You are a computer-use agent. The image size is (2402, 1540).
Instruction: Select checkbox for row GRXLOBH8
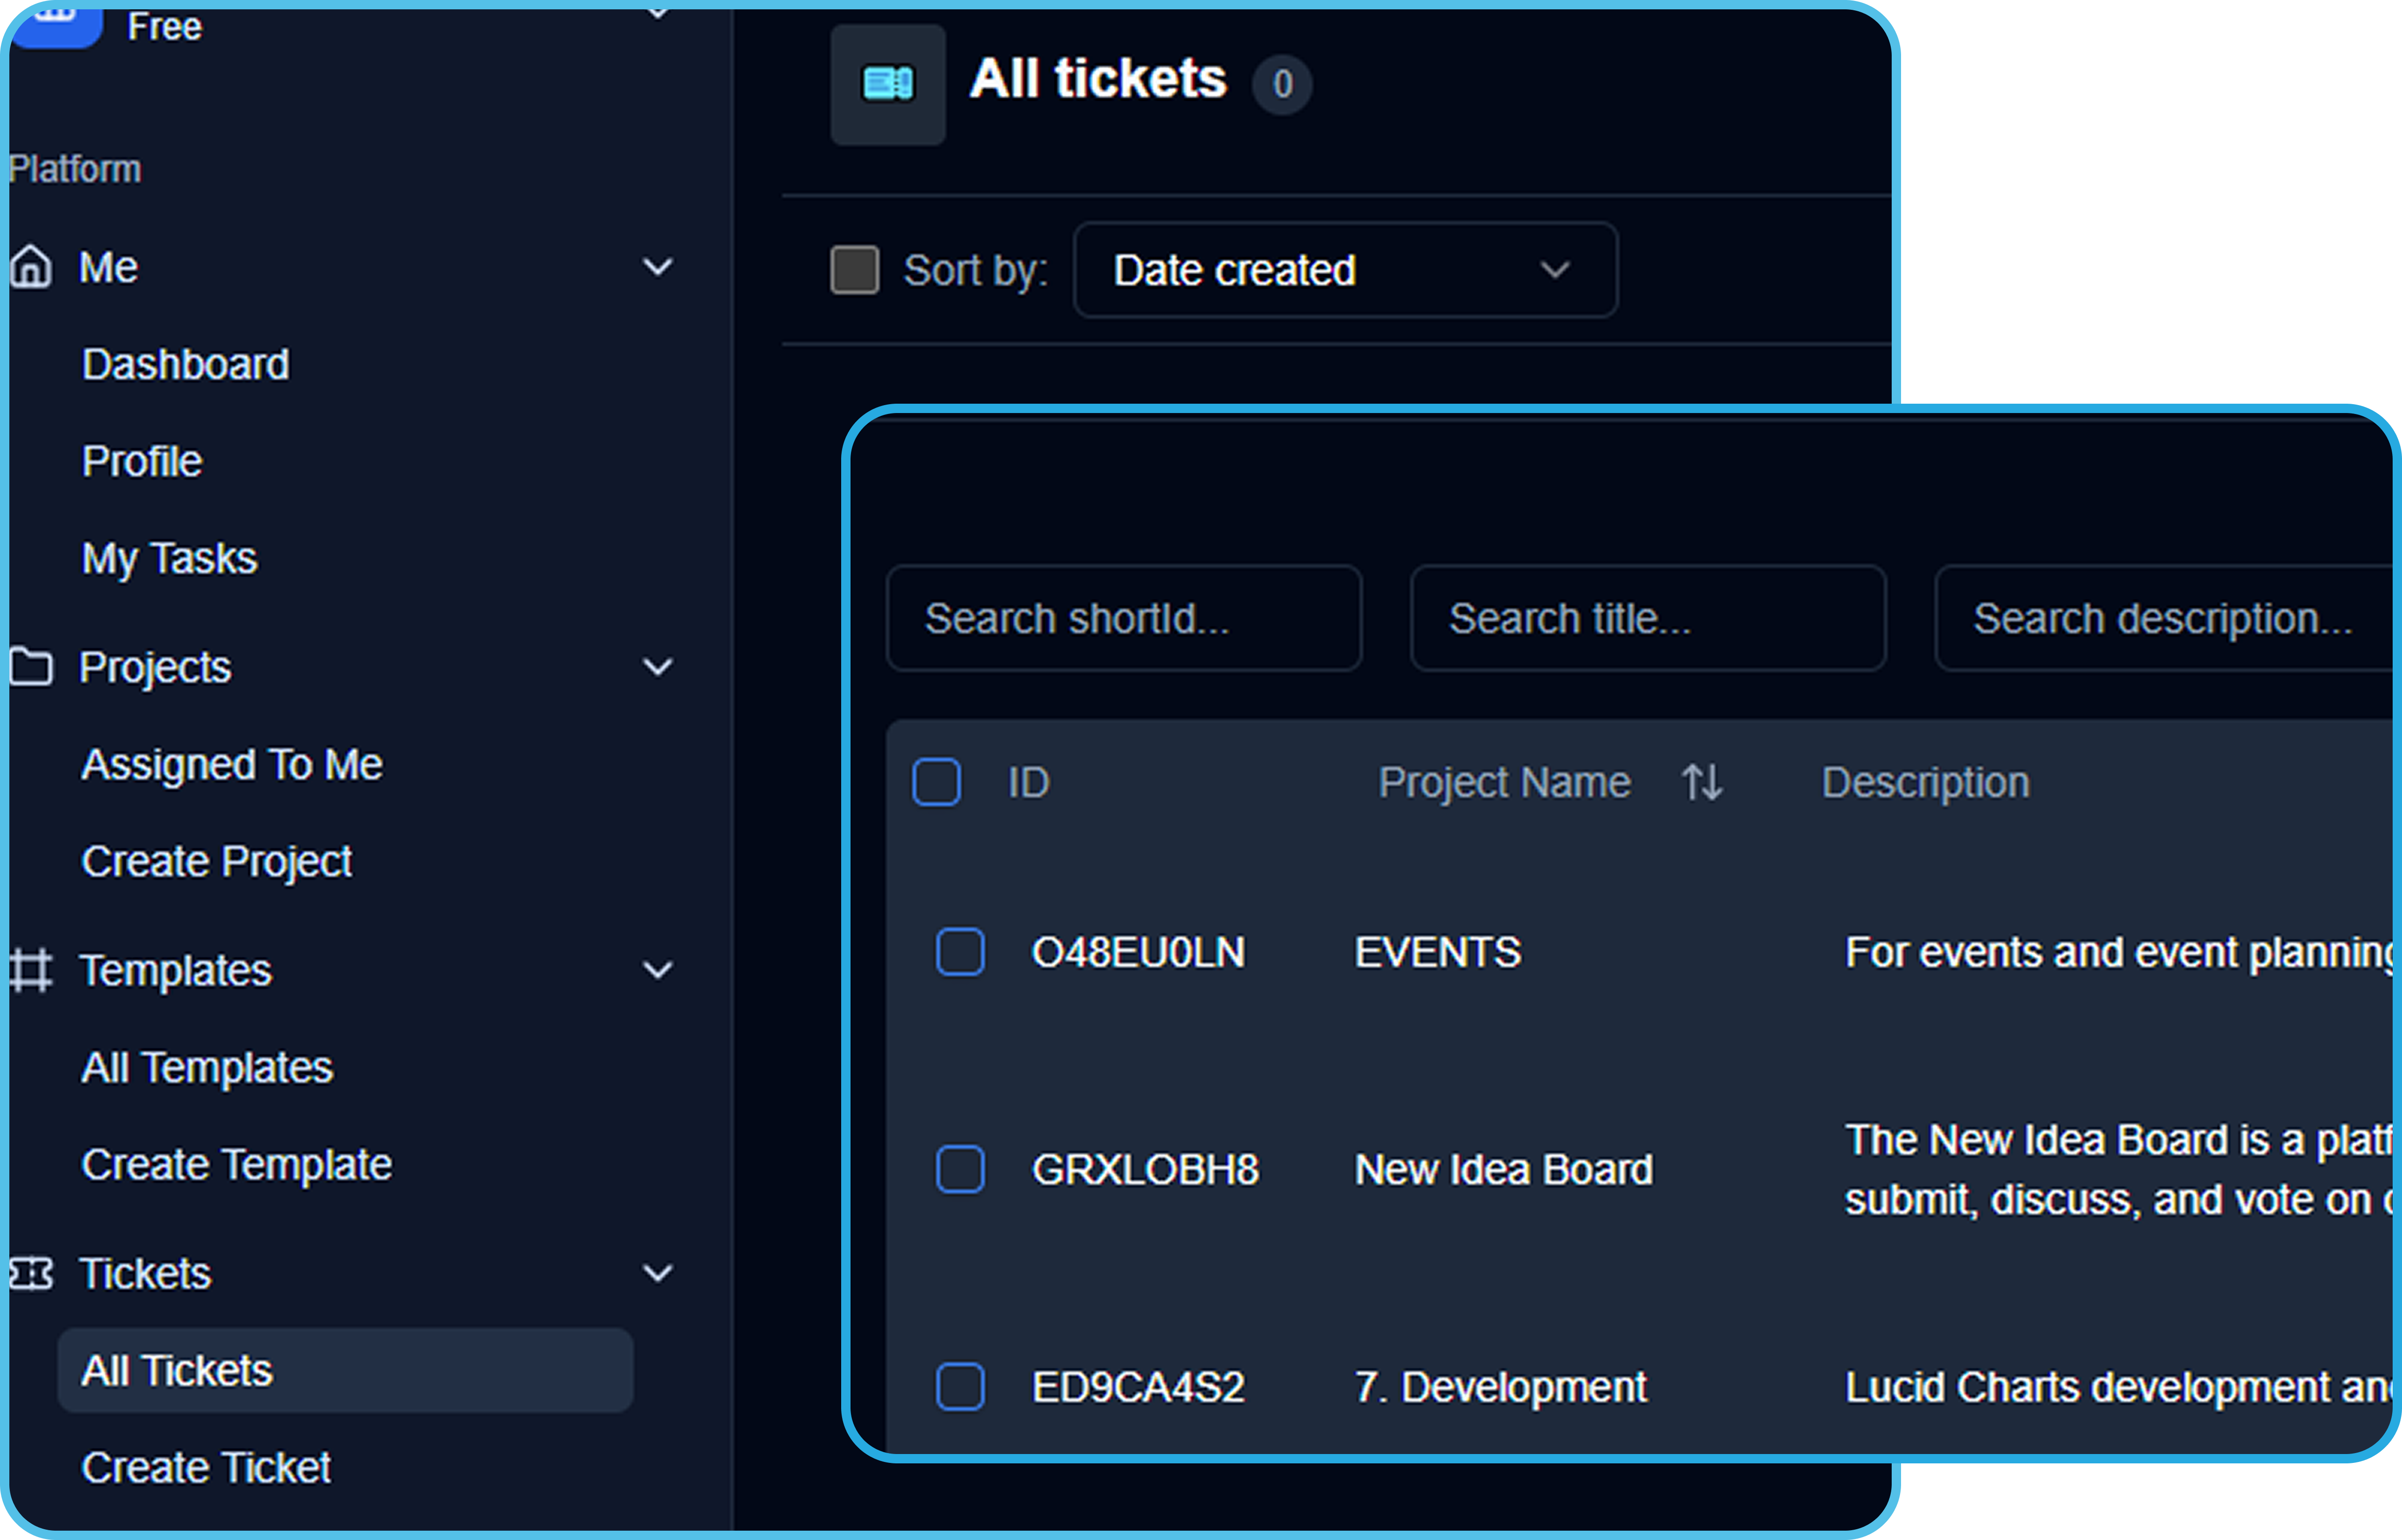(960, 1169)
